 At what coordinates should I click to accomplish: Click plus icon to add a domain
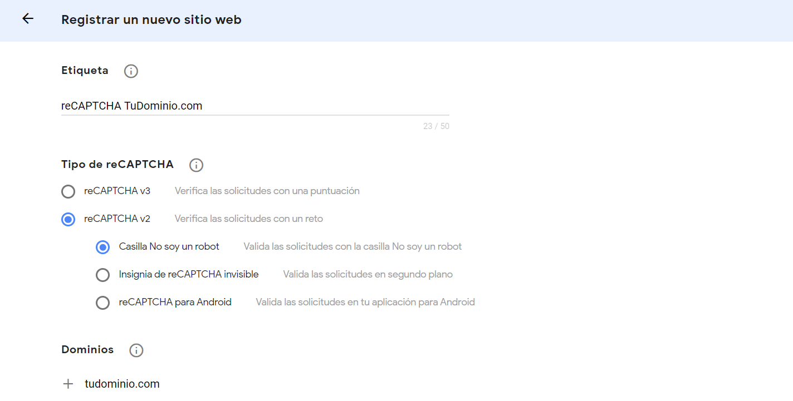(68, 384)
